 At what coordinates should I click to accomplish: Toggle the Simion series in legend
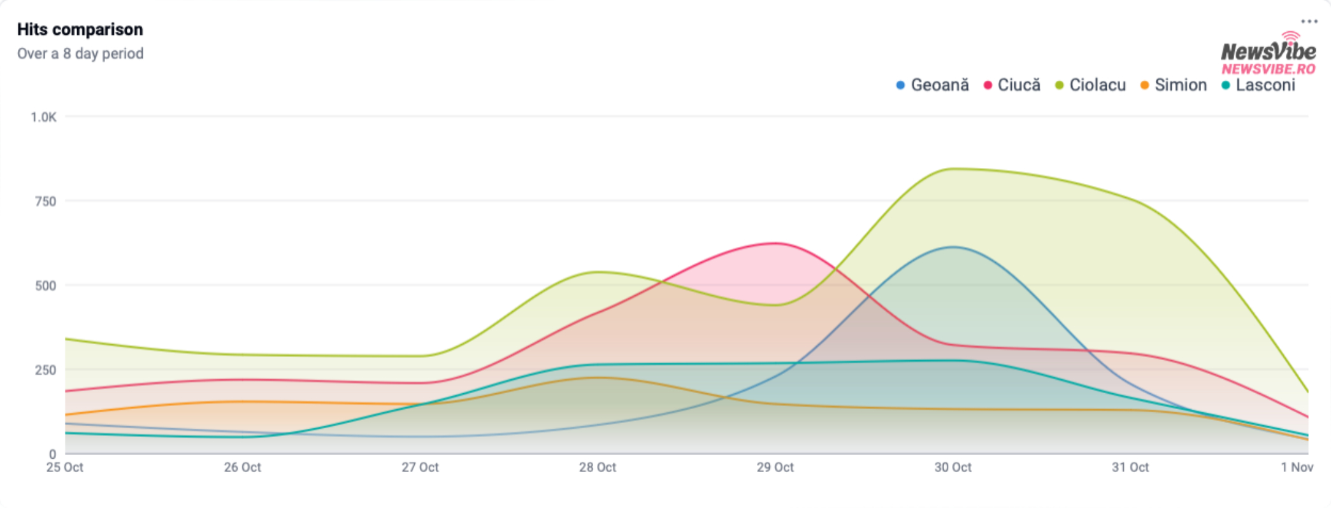pos(1174,85)
